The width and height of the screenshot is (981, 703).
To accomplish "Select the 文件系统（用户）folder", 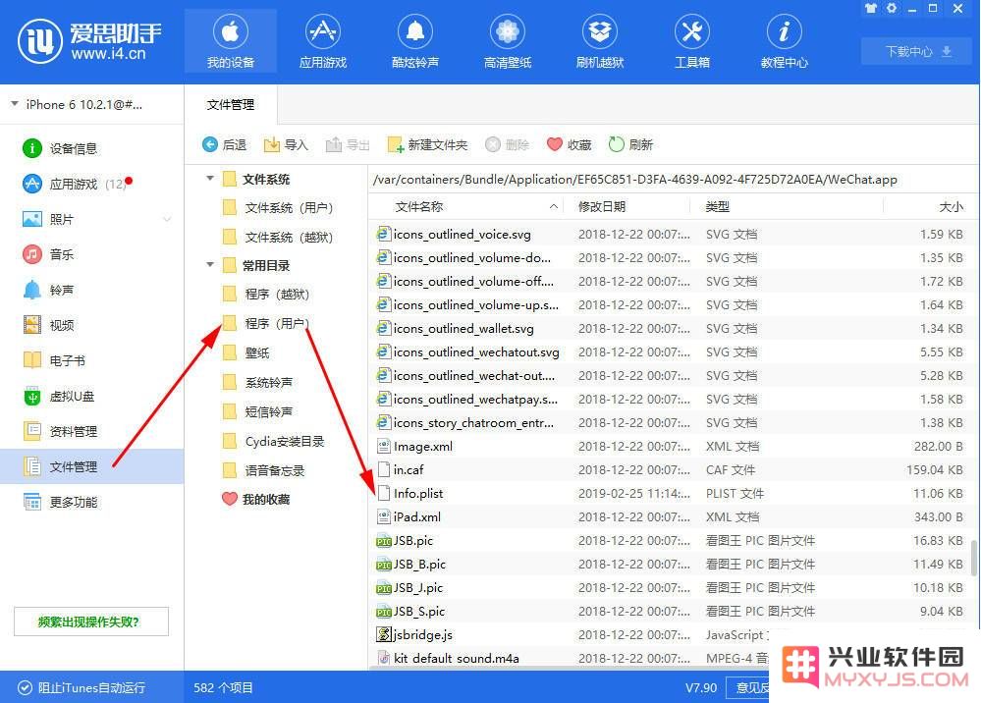I will tap(278, 207).
